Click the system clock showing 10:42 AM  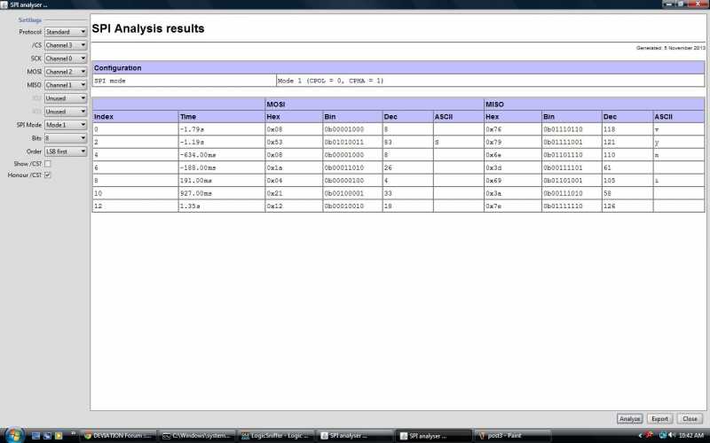coord(691,435)
